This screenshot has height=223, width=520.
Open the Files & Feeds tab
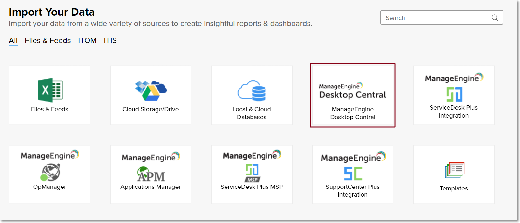pyautogui.click(x=48, y=41)
